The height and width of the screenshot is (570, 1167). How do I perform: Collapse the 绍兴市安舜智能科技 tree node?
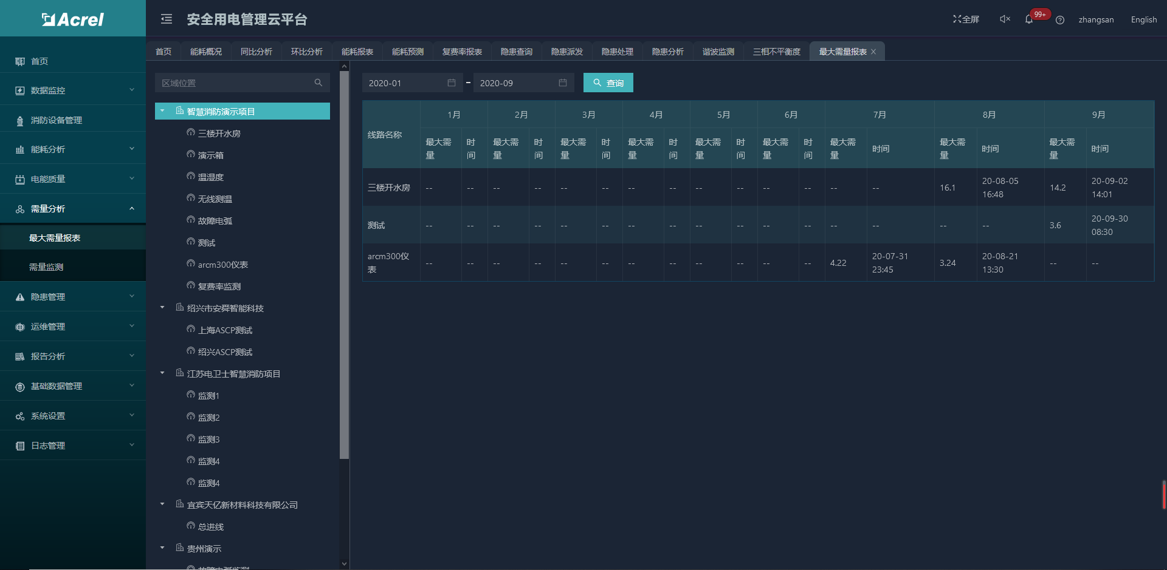tap(162, 308)
